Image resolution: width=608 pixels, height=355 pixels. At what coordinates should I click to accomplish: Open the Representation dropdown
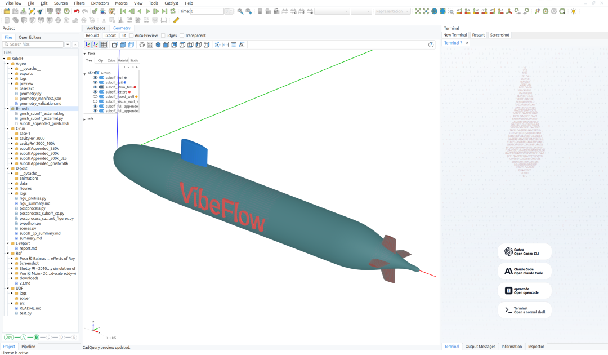coord(392,11)
